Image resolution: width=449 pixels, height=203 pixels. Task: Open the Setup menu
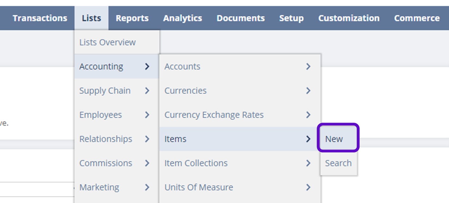click(291, 18)
